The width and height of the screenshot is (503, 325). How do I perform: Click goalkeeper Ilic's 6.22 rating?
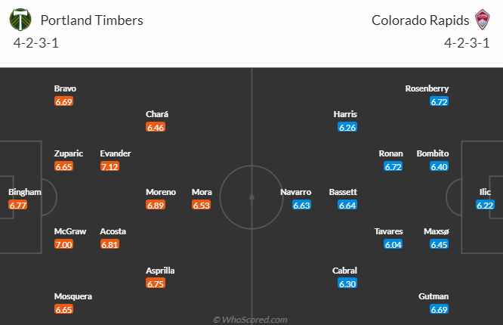(x=485, y=205)
